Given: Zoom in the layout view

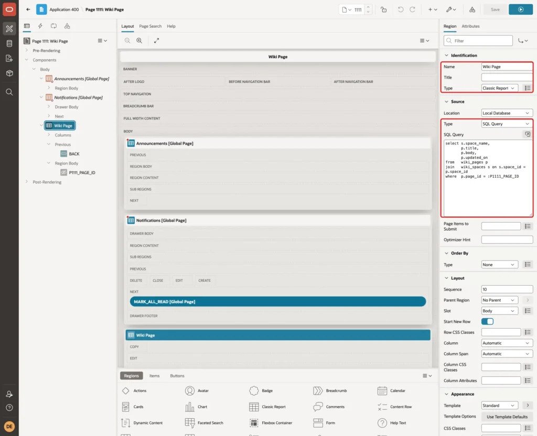Looking at the screenshot, I should tap(139, 40).
